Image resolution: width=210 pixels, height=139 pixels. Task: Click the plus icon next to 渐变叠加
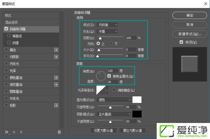point(56,85)
